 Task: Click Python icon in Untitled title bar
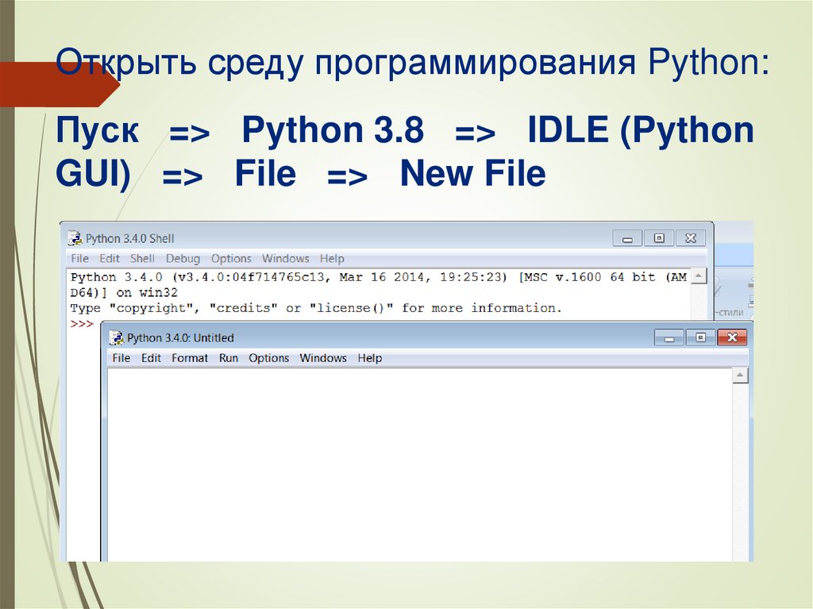(x=117, y=337)
